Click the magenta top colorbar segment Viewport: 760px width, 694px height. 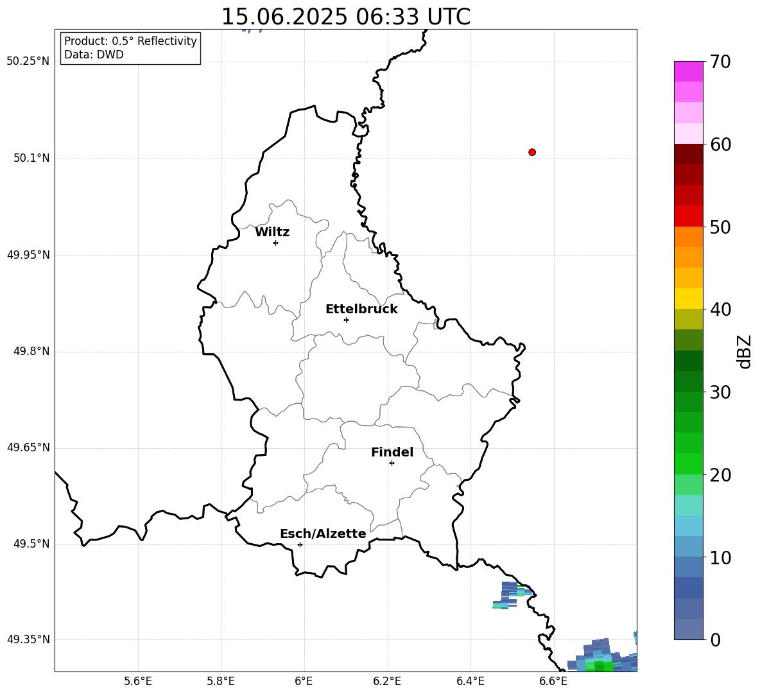(x=688, y=71)
